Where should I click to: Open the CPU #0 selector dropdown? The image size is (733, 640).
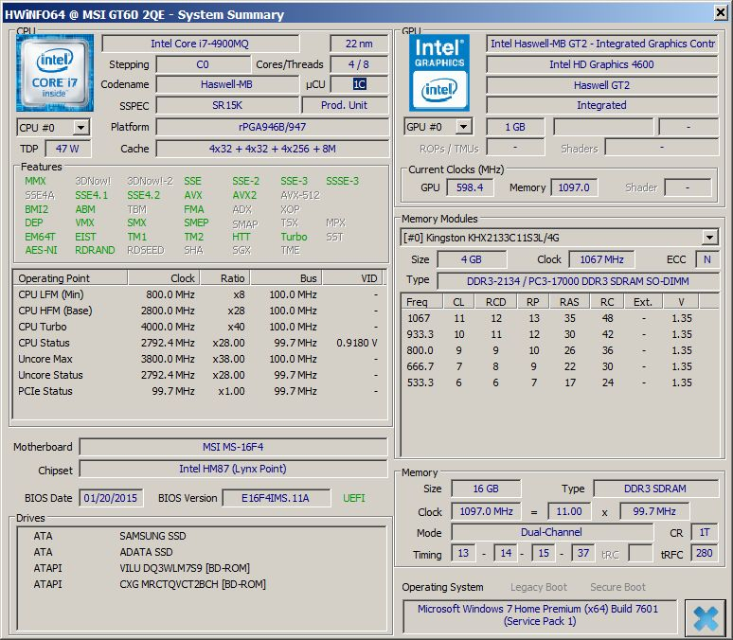(80, 127)
